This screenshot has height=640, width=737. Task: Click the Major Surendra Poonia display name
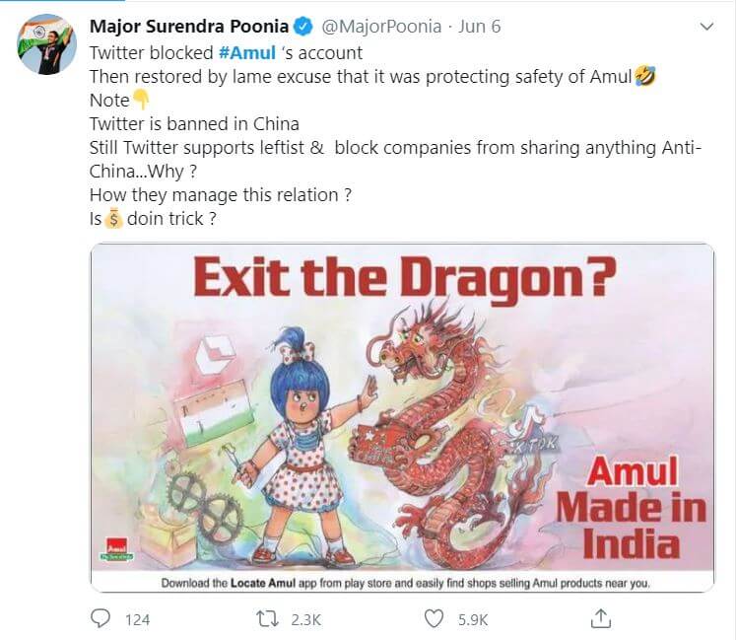coord(189,27)
